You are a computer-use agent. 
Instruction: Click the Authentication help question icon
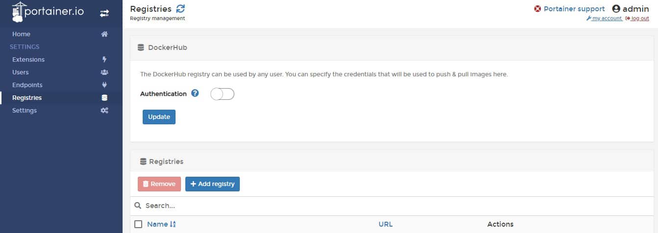tap(195, 93)
